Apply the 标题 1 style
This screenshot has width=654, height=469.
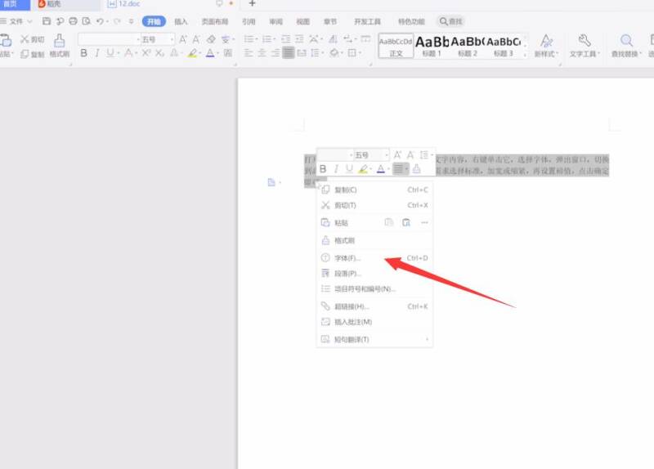point(432,46)
